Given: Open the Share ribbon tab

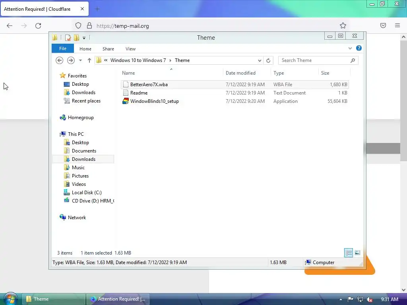Looking at the screenshot, I should (108, 49).
